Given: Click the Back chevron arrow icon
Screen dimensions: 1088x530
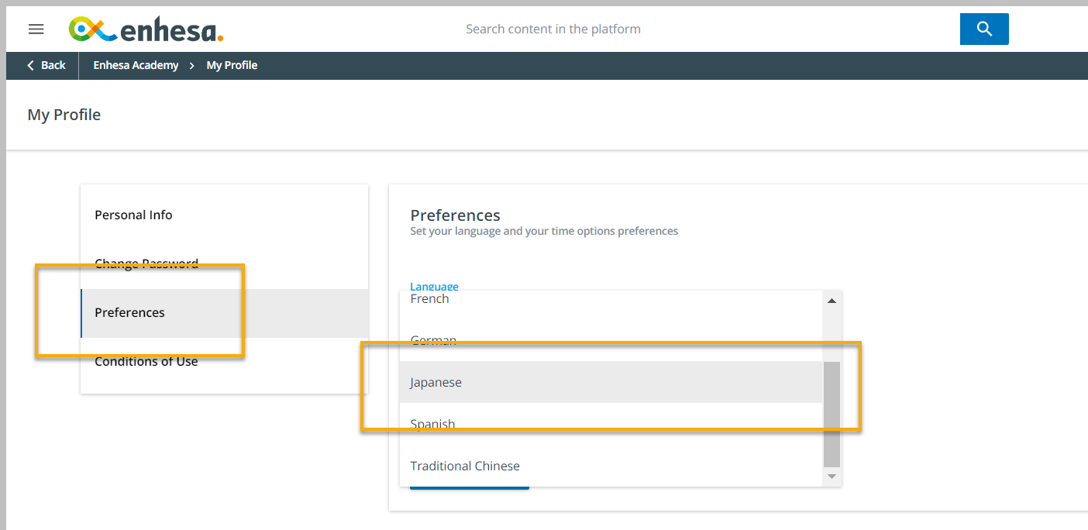Looking at the screenshot, I should 31,65.
